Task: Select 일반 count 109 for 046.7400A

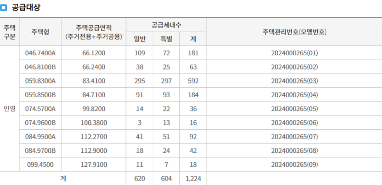Action: pos(139,53)
